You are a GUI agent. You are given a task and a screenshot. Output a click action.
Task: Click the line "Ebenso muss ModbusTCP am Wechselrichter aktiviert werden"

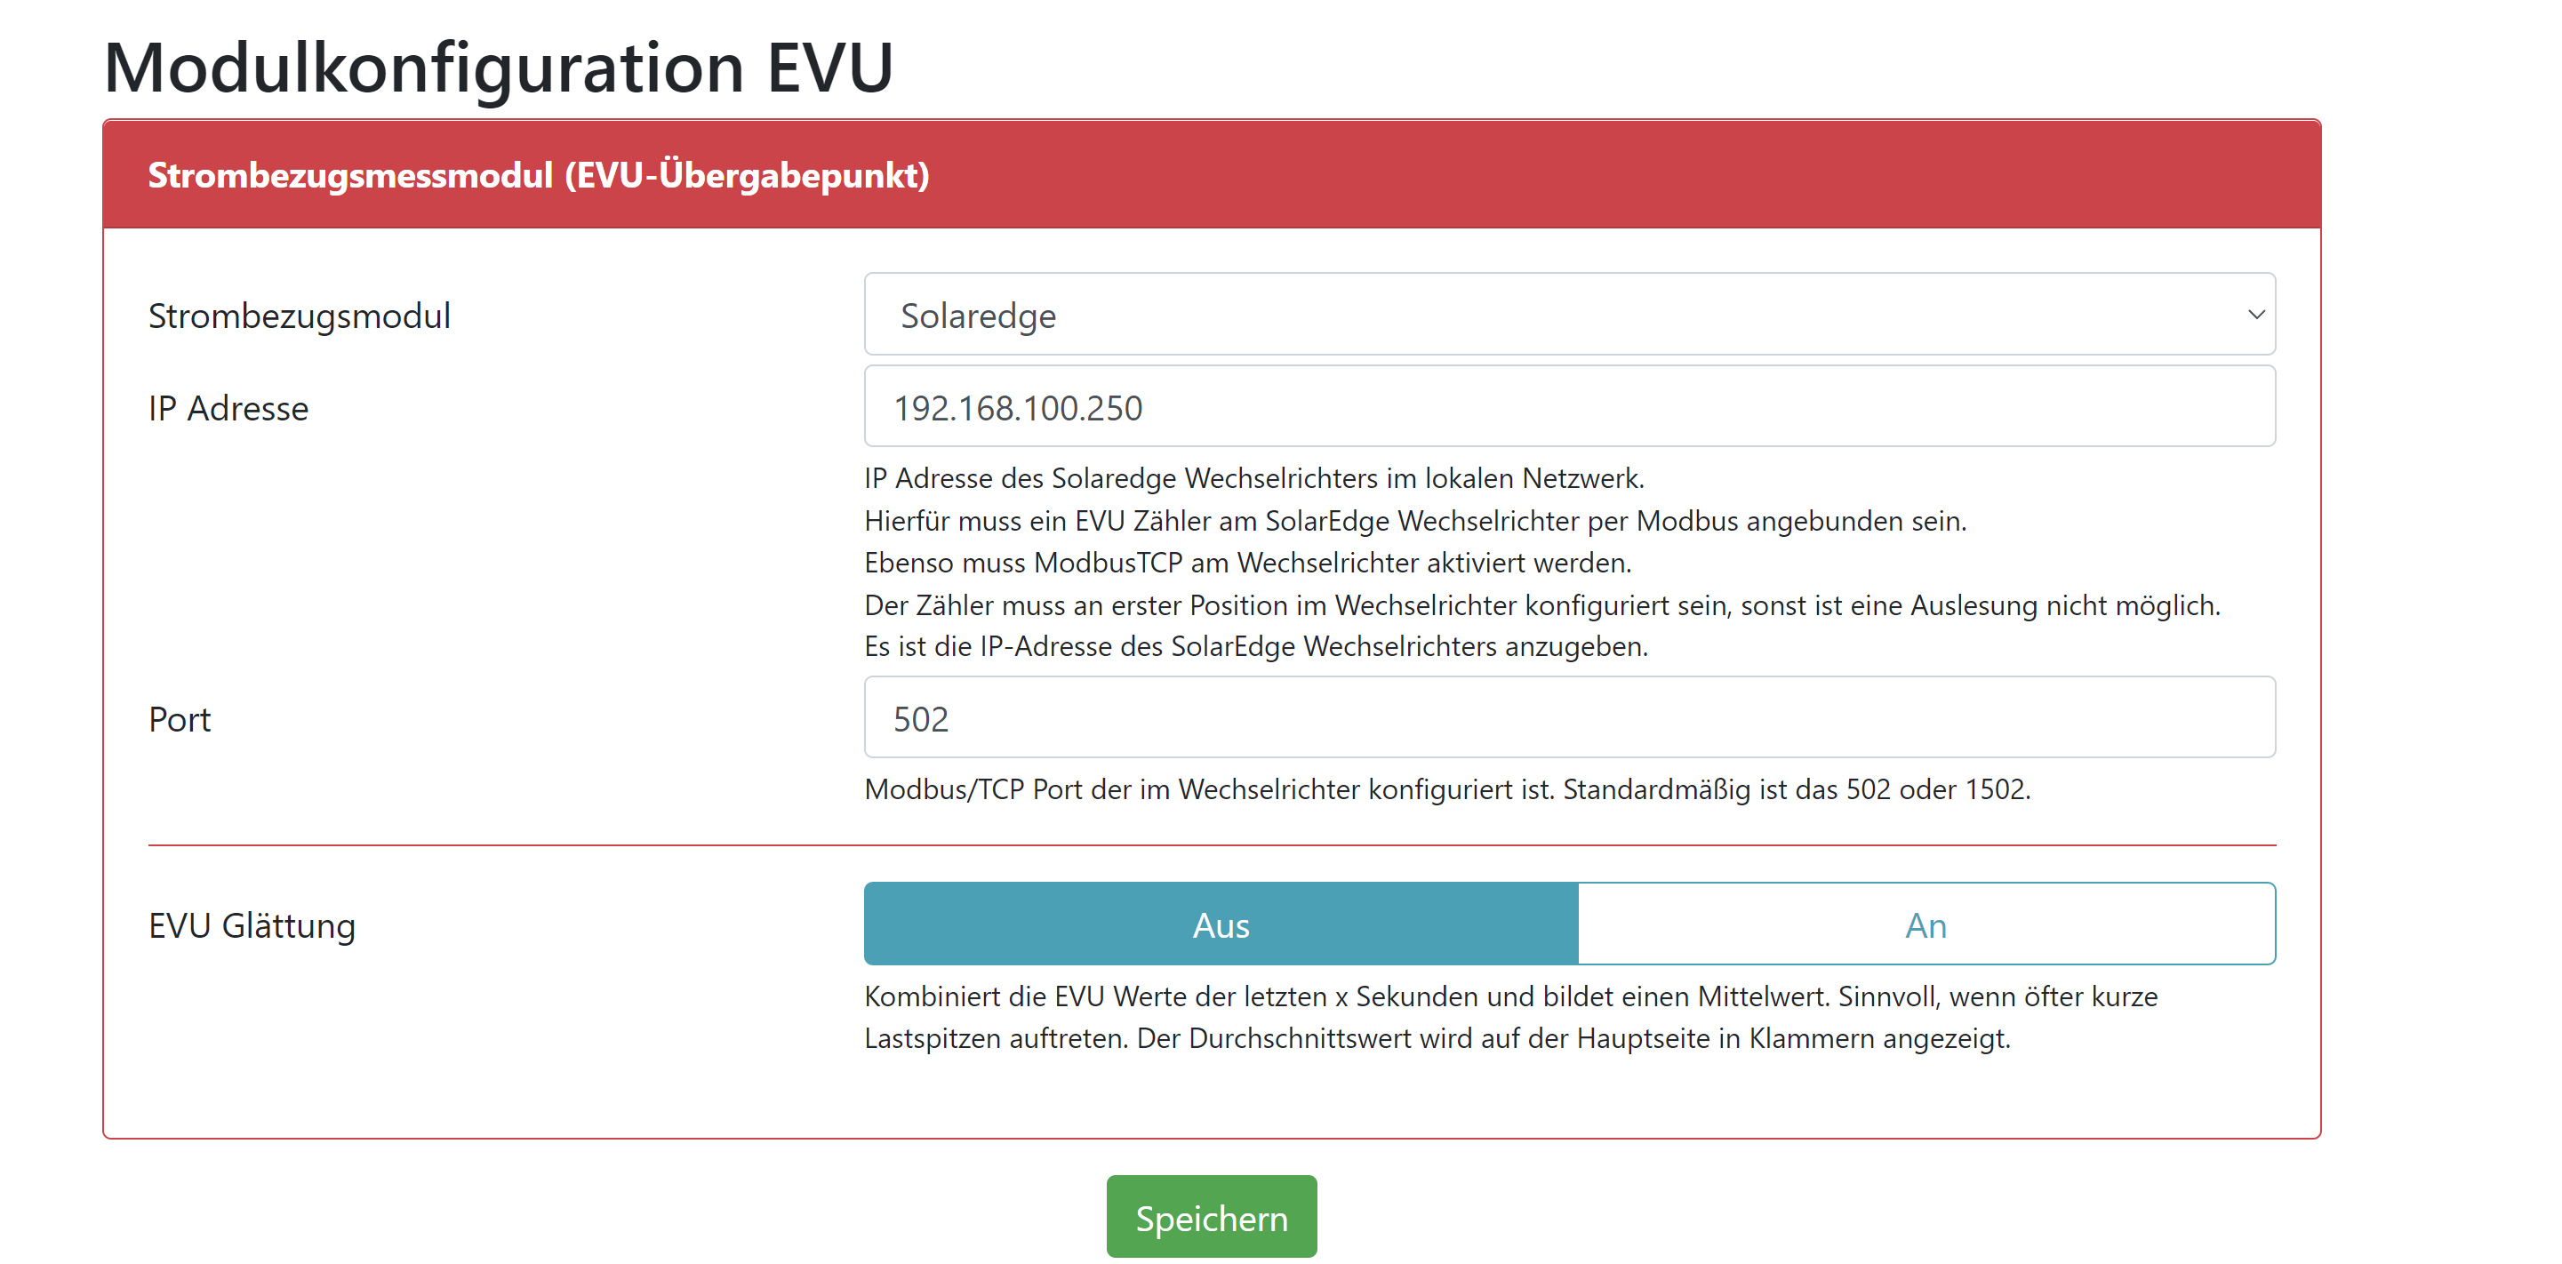tap(1247, 563)
